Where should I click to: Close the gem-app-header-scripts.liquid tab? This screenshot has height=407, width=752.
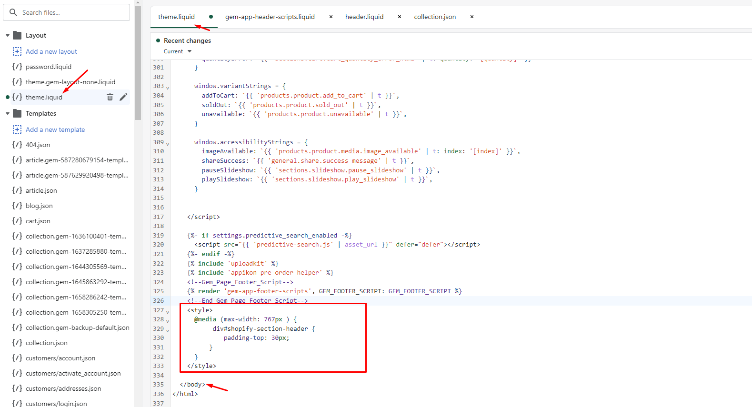point(331,17)
